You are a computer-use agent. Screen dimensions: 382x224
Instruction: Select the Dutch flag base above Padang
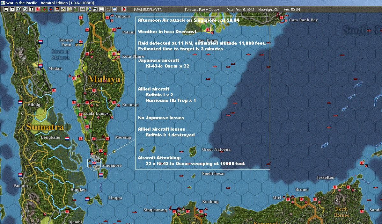(x=20, y=175)
